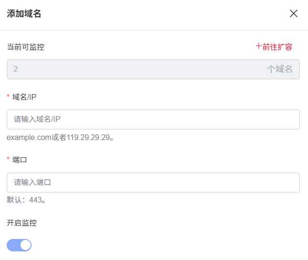Open the 前往扩容 link

(x=277, y=47)
